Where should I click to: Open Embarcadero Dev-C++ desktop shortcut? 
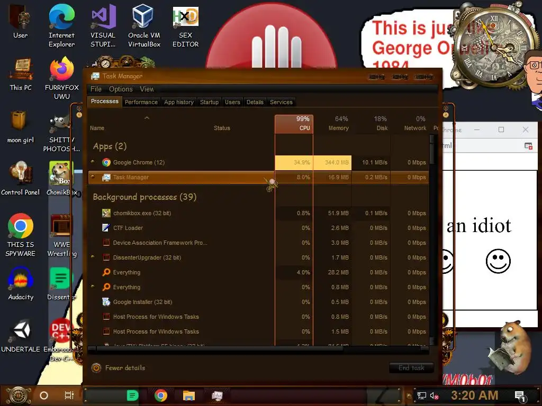click(x=61, y=340)
